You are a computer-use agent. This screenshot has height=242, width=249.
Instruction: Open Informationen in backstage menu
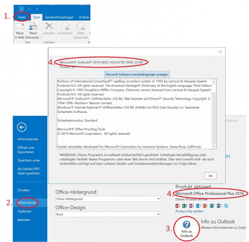coord(28,139)
